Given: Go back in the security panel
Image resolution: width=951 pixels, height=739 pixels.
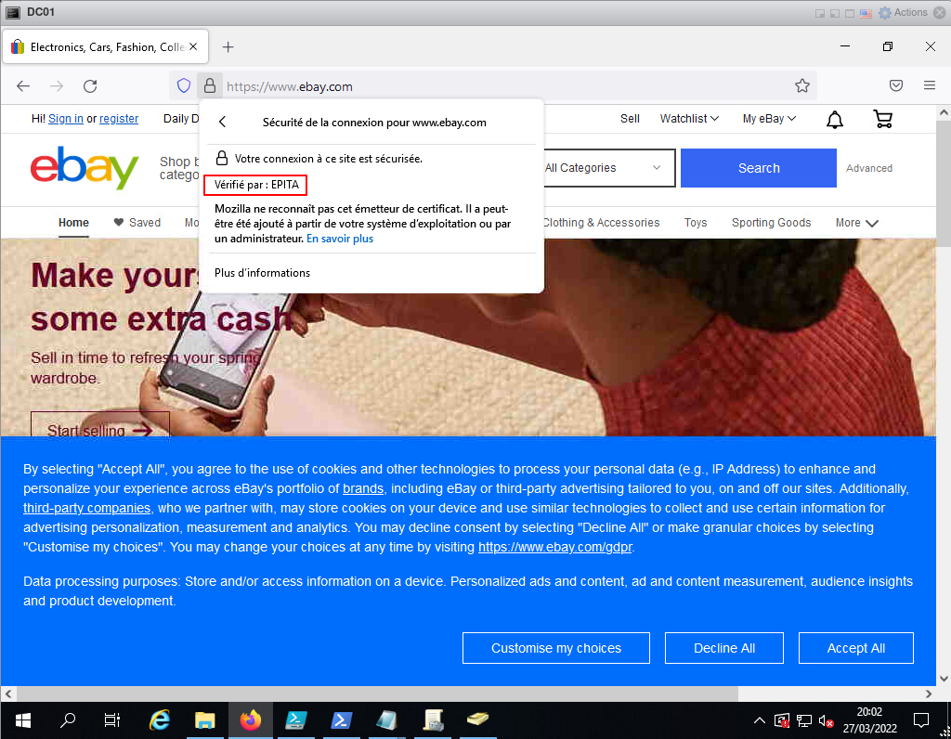Looking at the screenshot, I should [222, 122].
